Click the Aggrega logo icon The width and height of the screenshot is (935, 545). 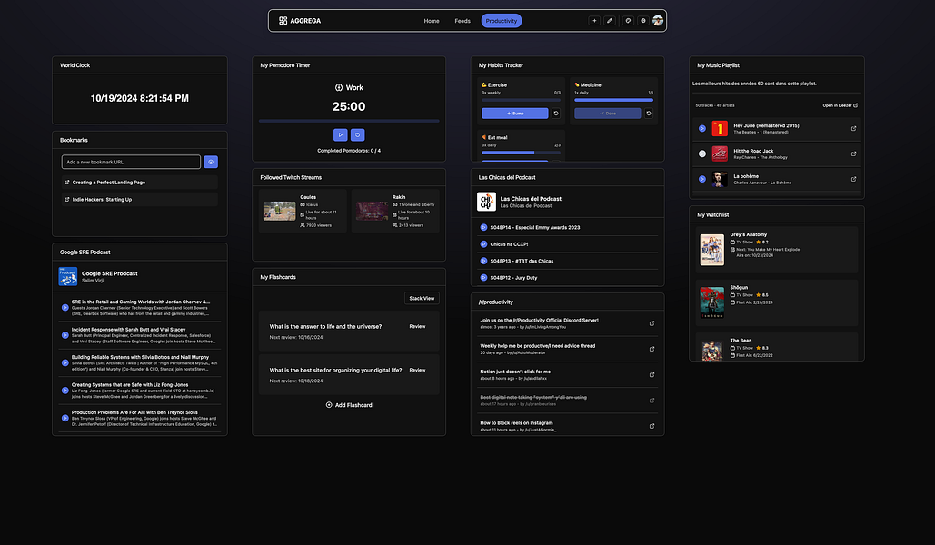[x=283, y=20]
